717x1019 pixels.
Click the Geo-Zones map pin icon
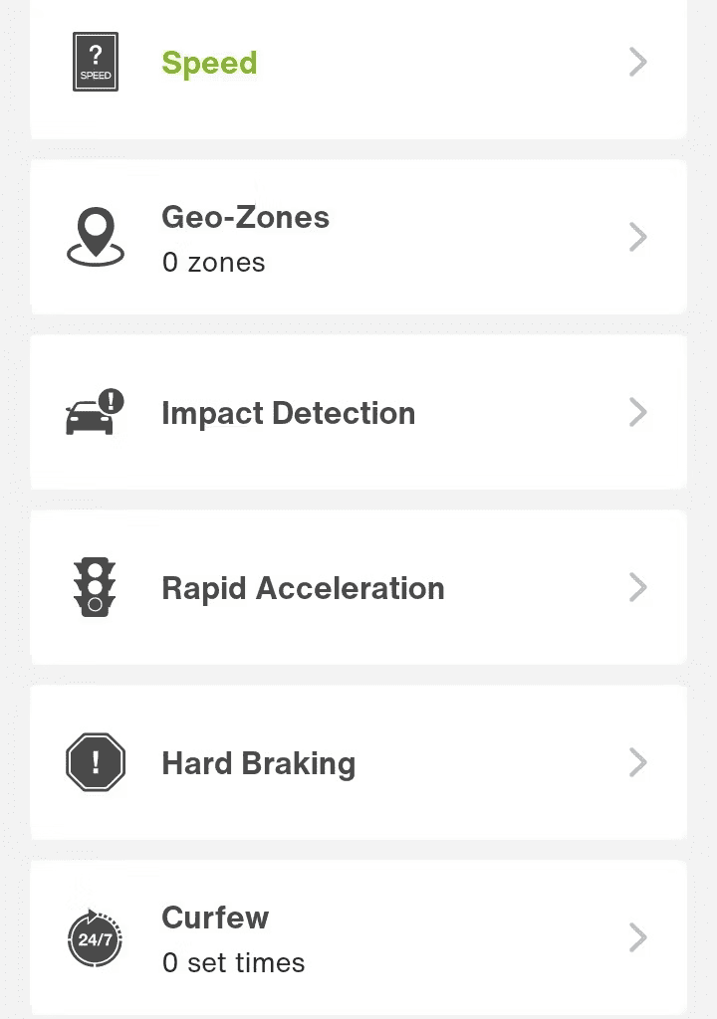tap(96, 237)
